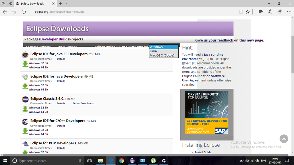View Details for Java EE Developers

click(61, 59)
